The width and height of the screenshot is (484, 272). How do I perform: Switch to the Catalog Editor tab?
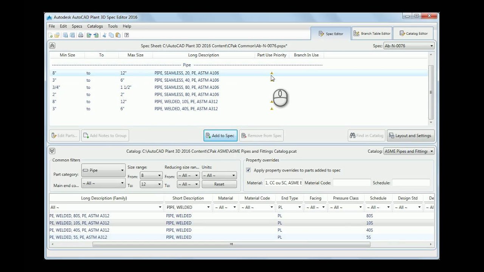click(x=413, y=34)
